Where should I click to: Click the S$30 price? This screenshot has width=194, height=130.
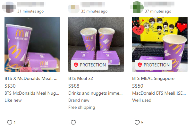point(10,86)
